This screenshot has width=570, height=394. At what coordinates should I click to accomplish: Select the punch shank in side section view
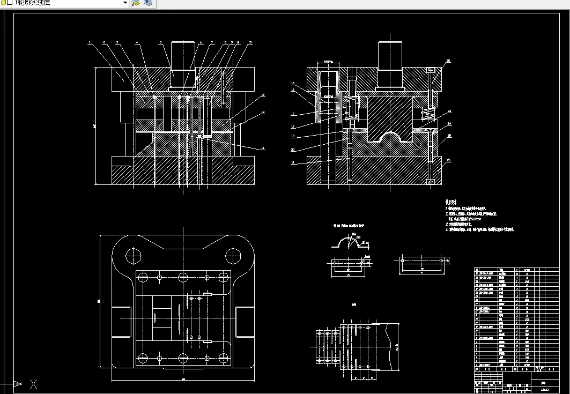click(390, 65)
